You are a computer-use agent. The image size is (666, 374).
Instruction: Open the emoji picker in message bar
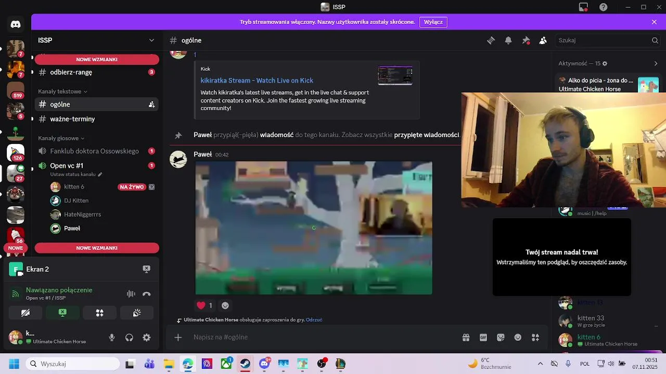518,338
